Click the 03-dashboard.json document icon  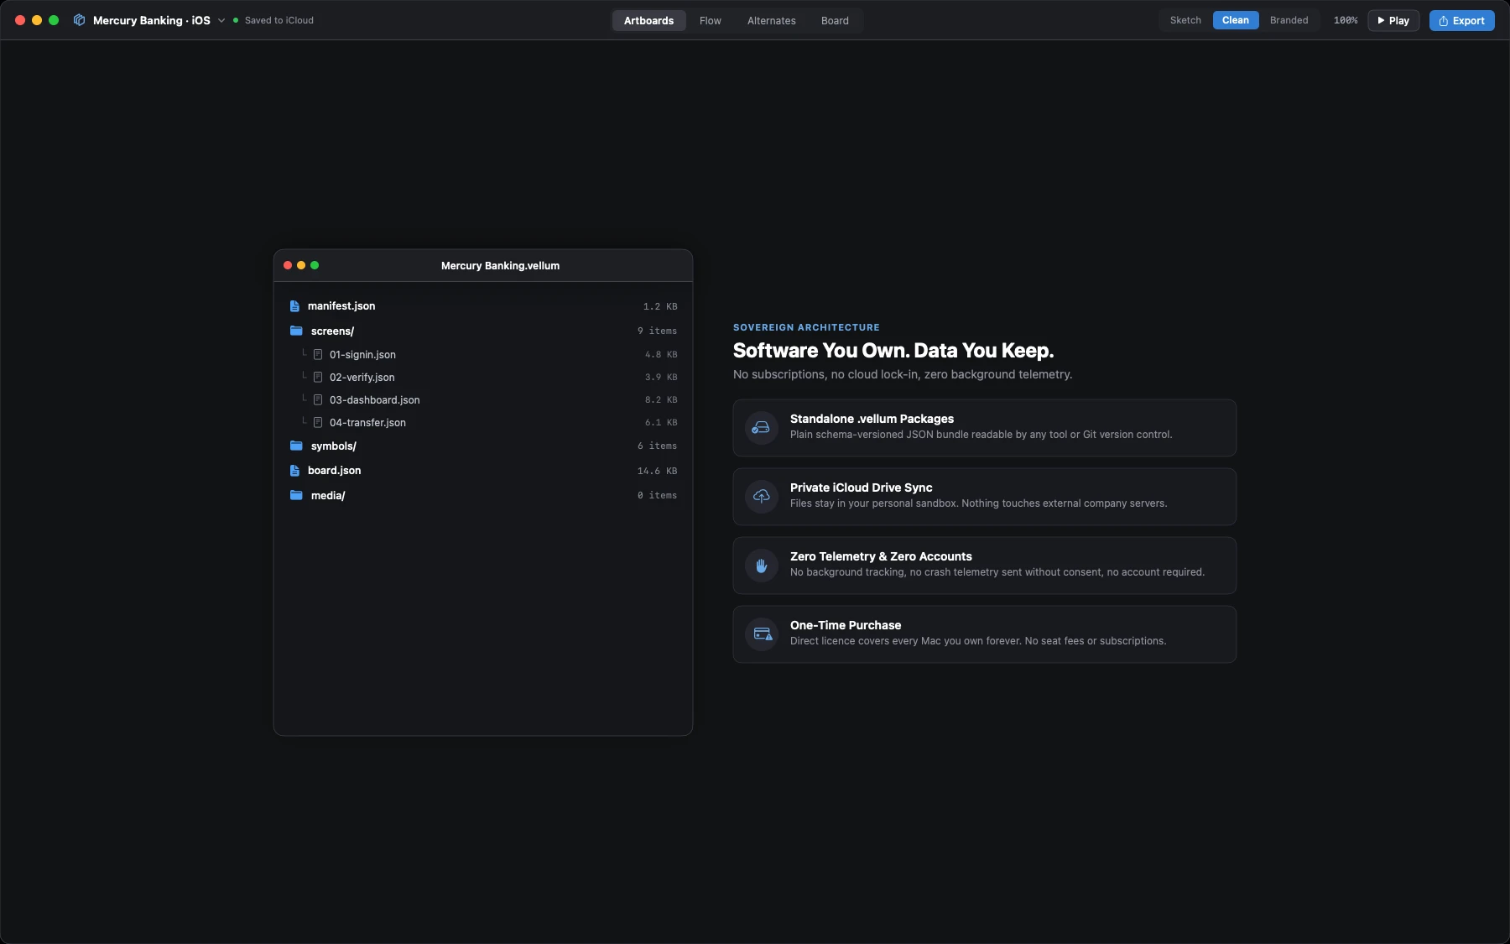tap(318, 399)
